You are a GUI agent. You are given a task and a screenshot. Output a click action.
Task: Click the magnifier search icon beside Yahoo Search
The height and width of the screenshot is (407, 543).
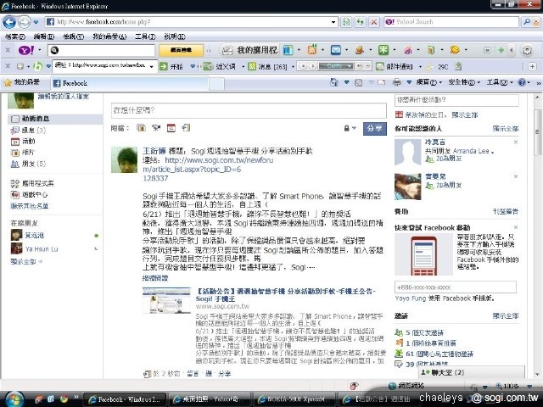(526, 22)
